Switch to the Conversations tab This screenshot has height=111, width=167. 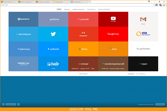click(79, 2)
